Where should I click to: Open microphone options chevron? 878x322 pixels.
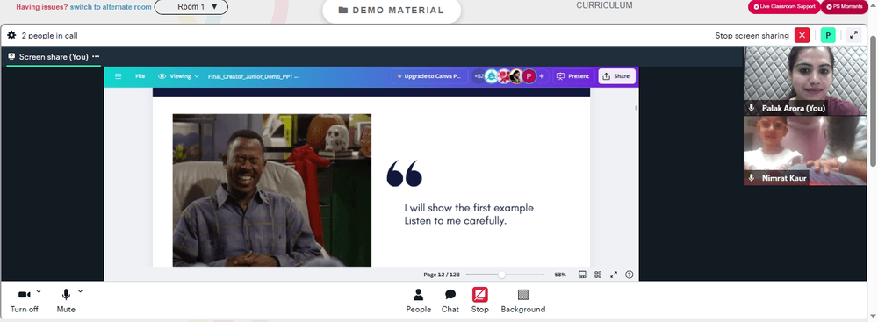coord(80,291)
